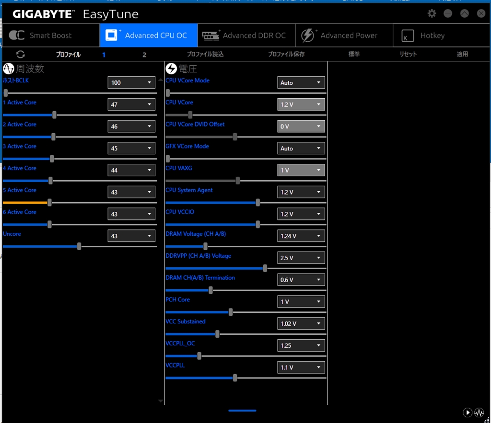The image size is (491, 423).
Task: Click the DDRVPP voltage slider handle
Action: pyautogui.click(x=265, y=268)
